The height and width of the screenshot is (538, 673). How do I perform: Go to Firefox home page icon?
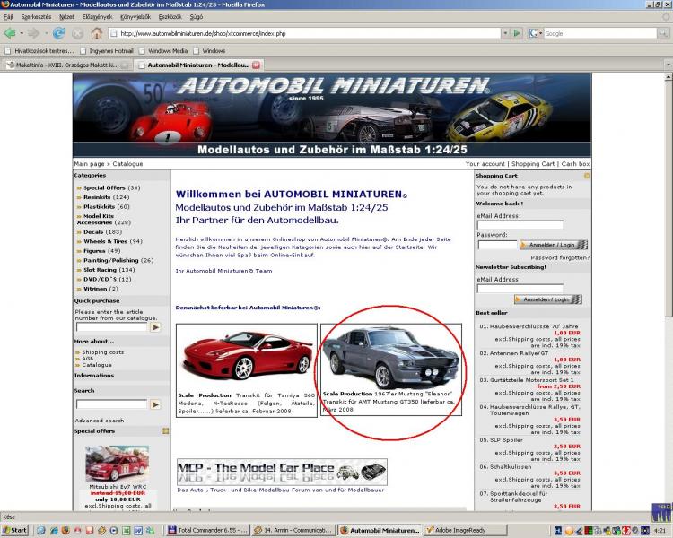(96, 33)
